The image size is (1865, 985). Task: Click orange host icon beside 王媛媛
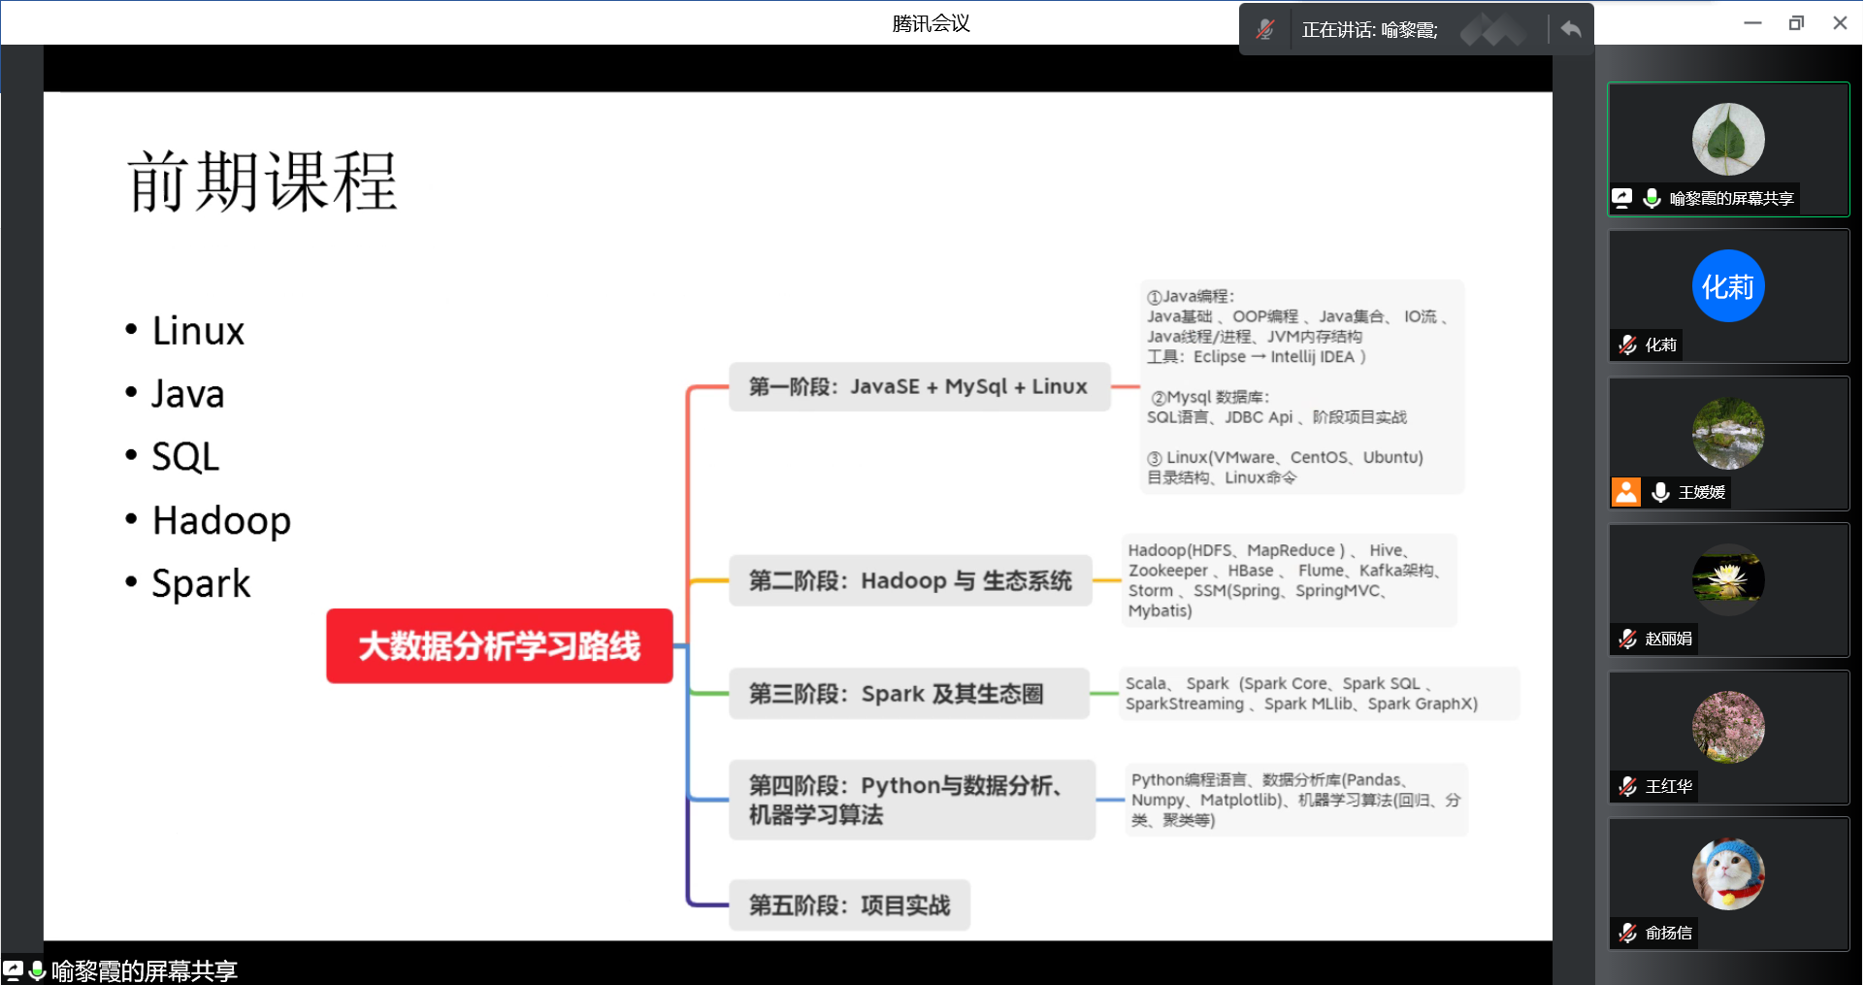[x=1626, y=492]
